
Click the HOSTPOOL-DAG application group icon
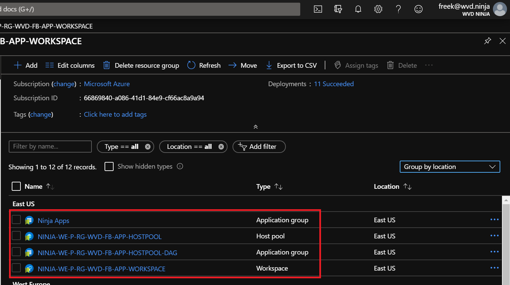click(x=29, y=252)
